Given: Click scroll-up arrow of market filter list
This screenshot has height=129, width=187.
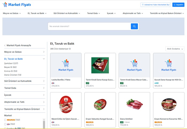Looking at the screenshot, I should pyautogui.click(x=44, y=120).
